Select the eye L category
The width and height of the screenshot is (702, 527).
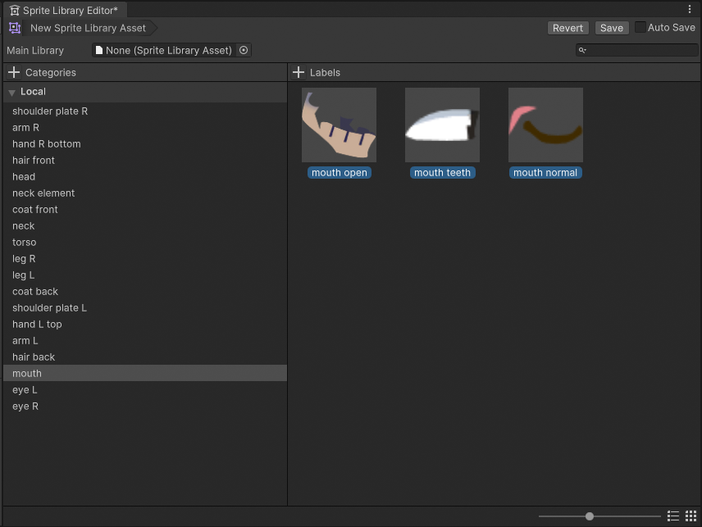tap(25, 389)
